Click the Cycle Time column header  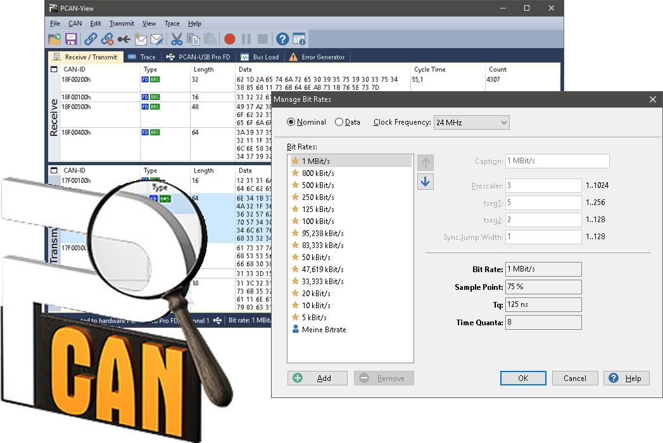447,70
